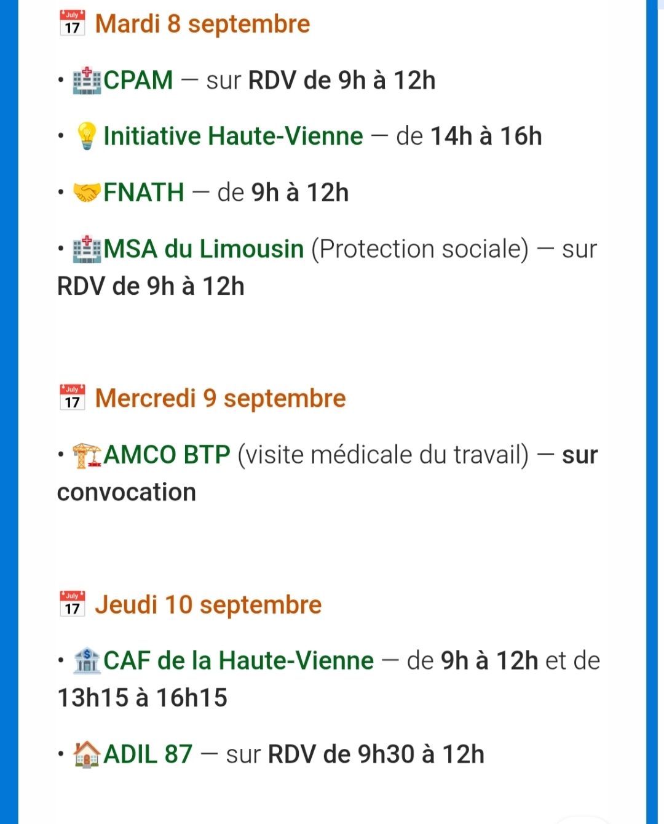Open CAF de la Haute-Vienne entry
The width and height of the screenshot is (664, 824).
pyautogui.click(x=239, y=661)
